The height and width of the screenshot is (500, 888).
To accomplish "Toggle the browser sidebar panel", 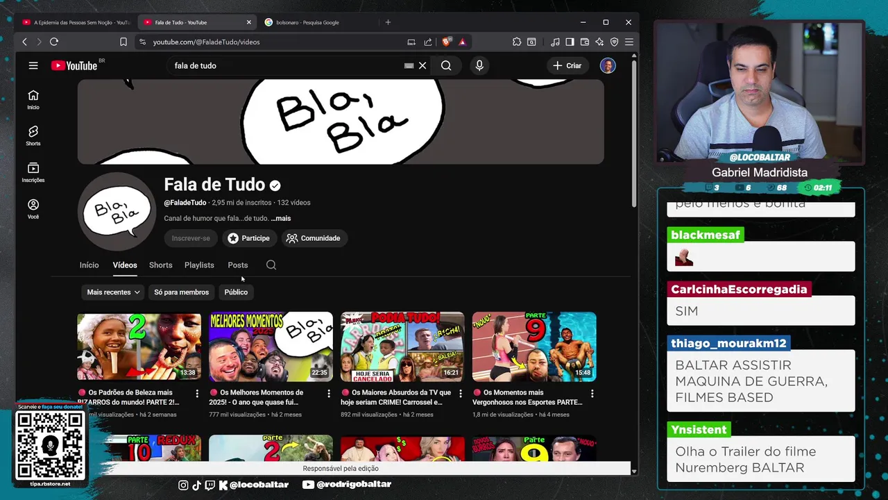I will point(570,42).
